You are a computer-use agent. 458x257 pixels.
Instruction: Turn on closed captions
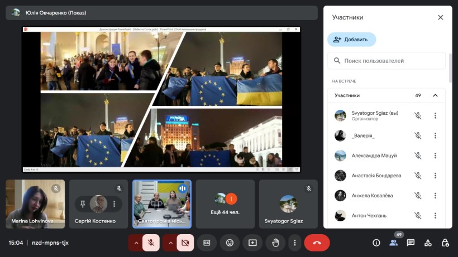tap(207, 243)
